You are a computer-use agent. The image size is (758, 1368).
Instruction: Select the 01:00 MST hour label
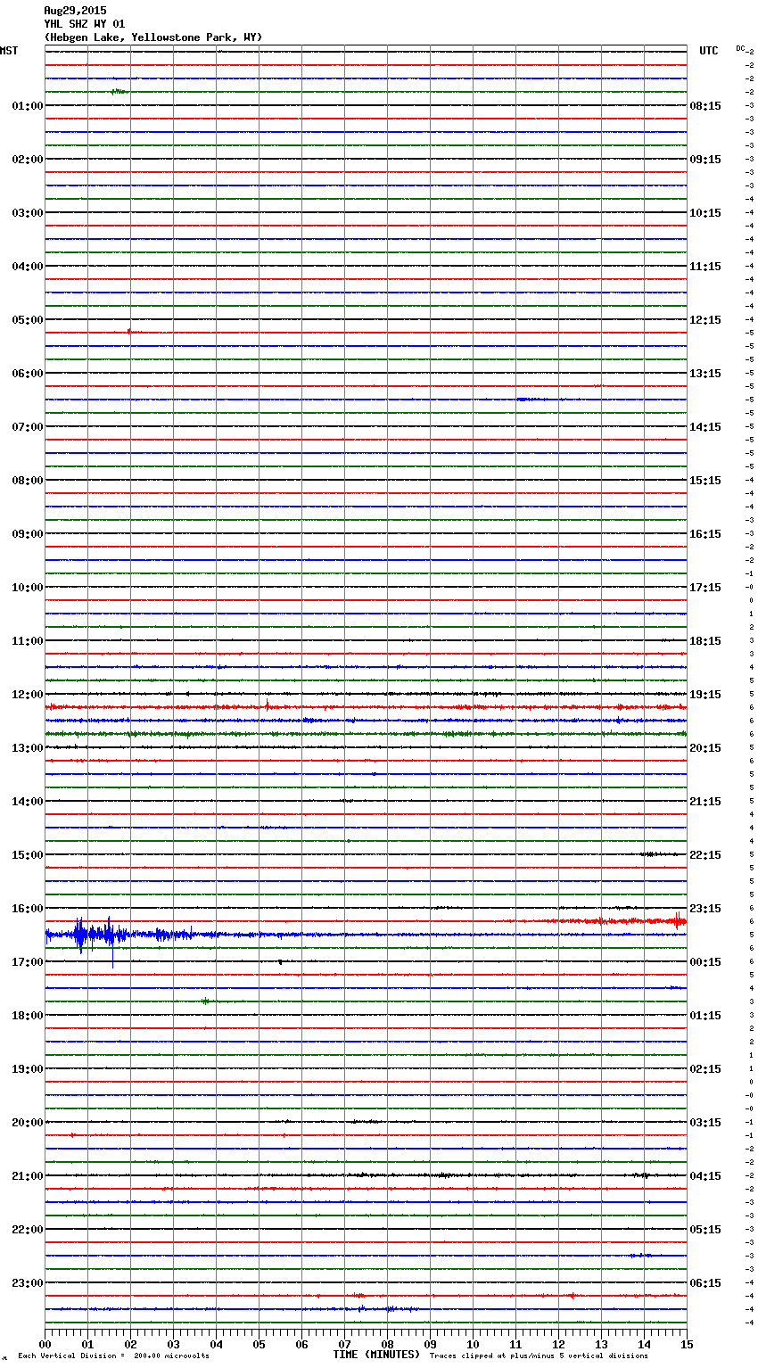coord(28,106)
